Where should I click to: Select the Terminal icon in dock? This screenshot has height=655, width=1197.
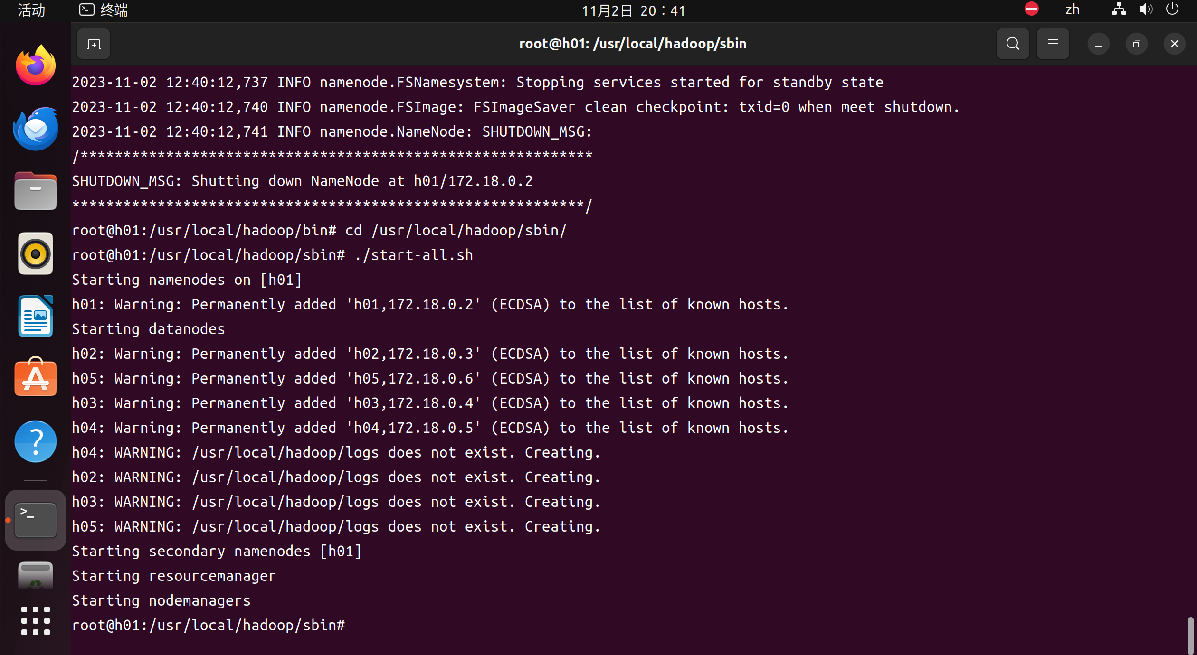(x=36, y=520)
